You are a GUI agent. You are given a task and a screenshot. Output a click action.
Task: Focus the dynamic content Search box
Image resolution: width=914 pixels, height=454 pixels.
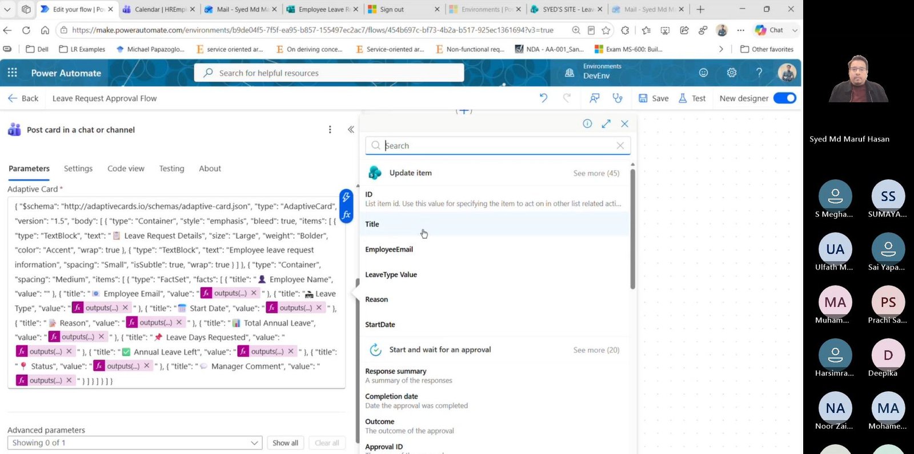pyautogui.click(x=498, y=146)
